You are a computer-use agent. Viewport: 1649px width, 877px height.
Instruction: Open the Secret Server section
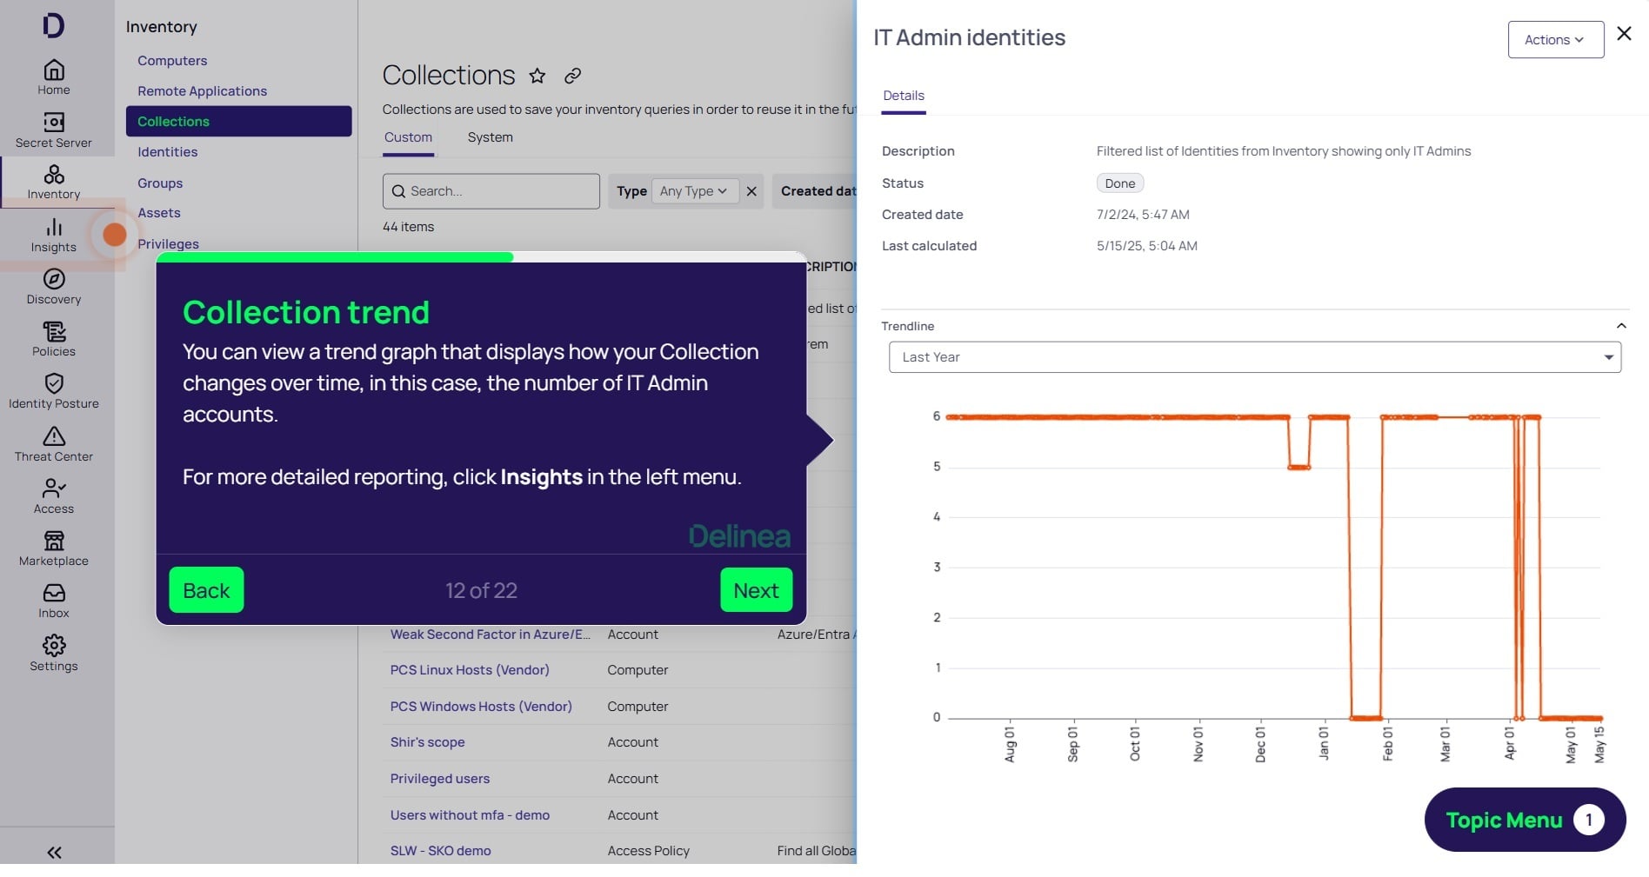click(54, 130)
